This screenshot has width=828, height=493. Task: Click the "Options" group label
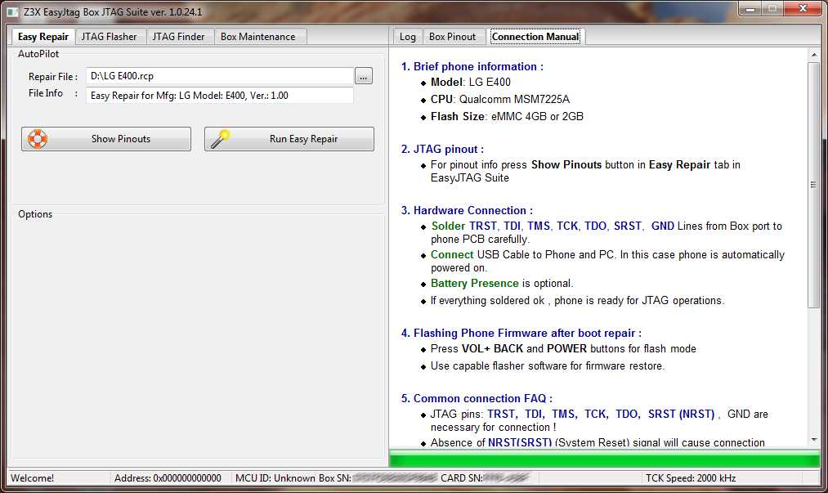click(35, 214)
